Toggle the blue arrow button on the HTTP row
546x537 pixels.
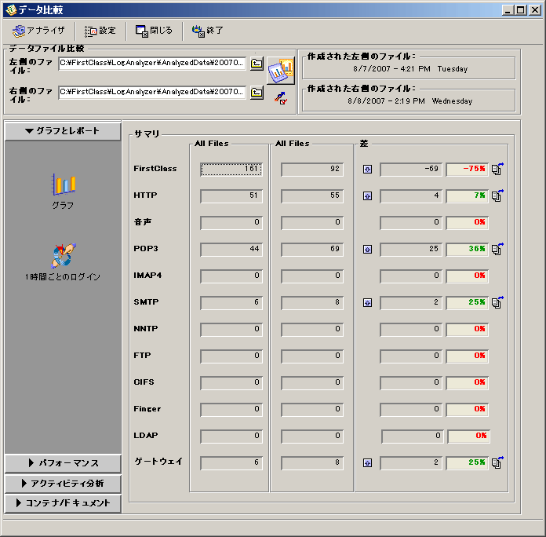(367, 195)
